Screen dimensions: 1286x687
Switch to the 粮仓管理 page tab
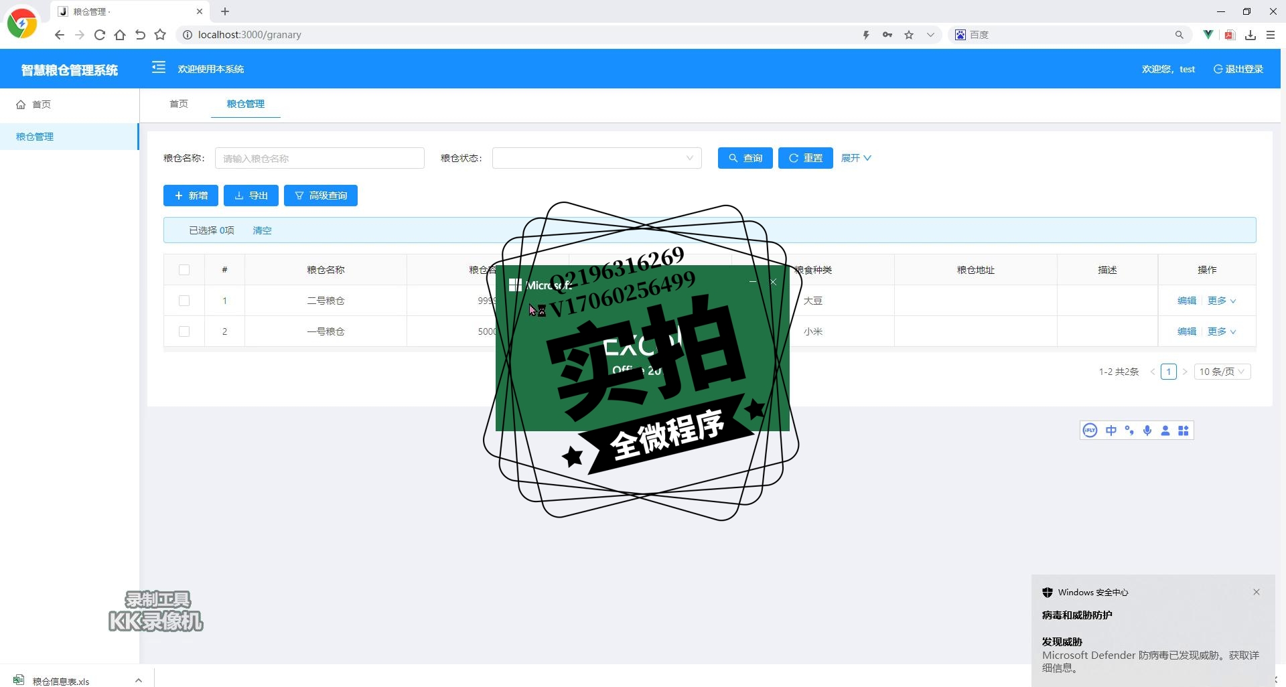[246, 104]
